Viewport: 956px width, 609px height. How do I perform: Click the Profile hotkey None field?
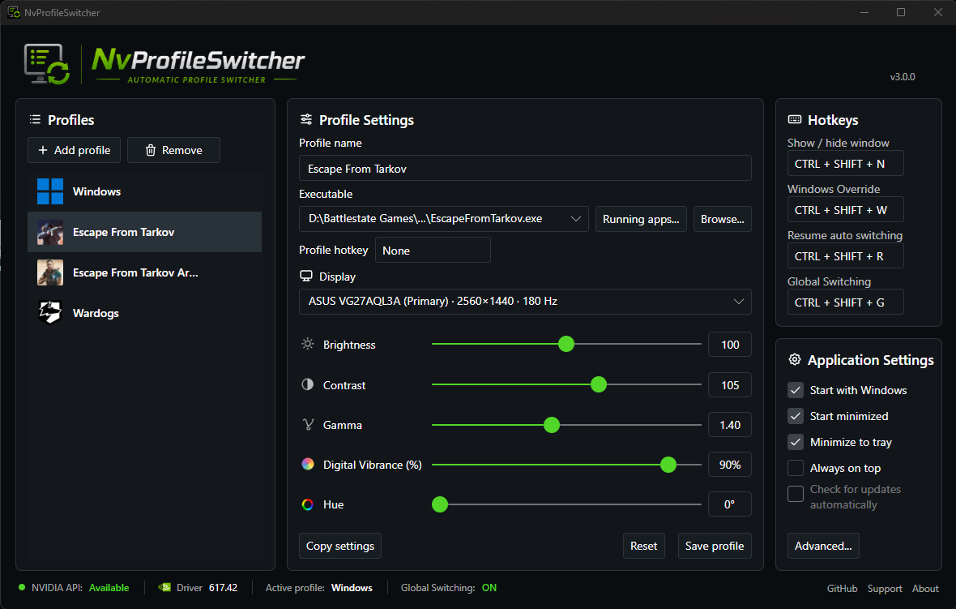pyautogui.click(x=433, y=251)
